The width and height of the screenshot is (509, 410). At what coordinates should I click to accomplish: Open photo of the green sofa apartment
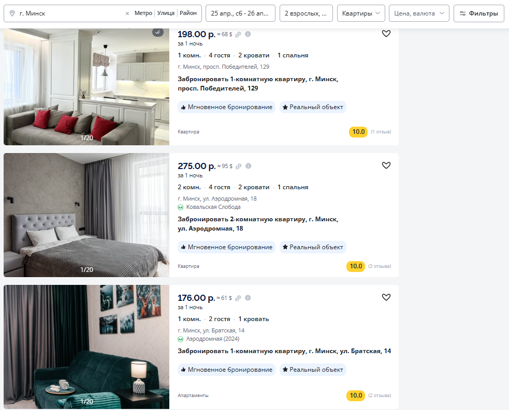(x=86, y=347)
